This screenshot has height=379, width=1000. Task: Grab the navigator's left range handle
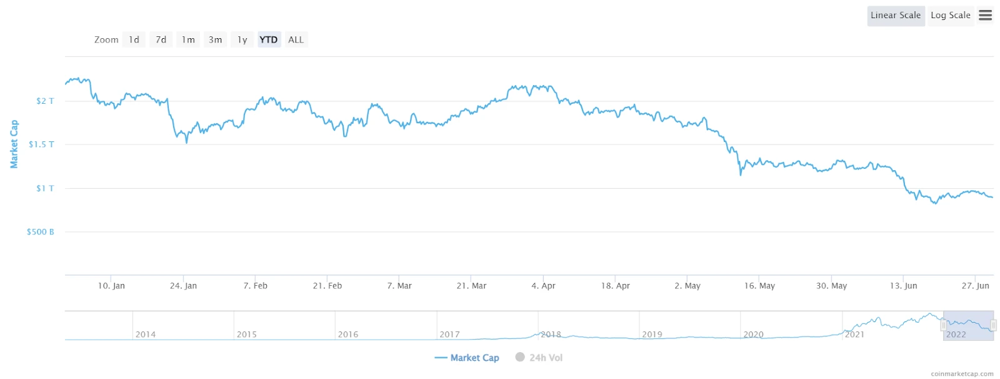pyautogui.click(x=943, y=325)
